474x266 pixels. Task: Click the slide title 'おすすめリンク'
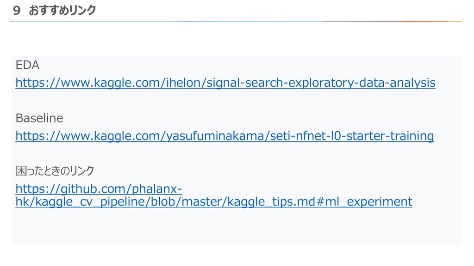[62, 10]
